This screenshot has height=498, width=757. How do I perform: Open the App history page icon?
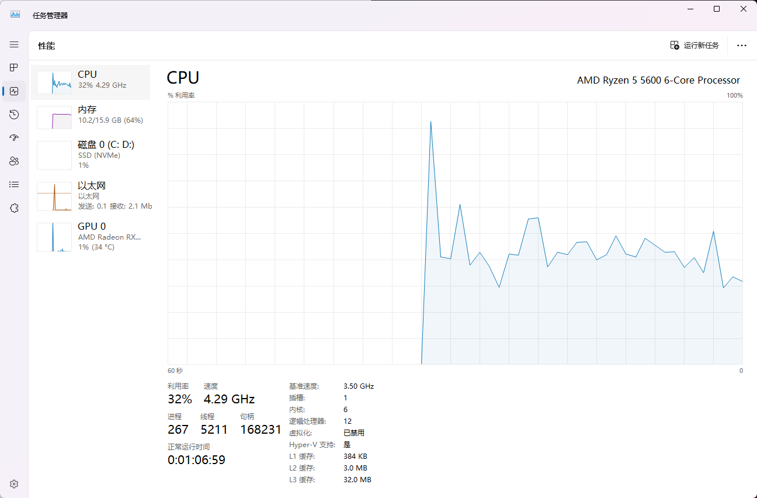(x=14, y=115)
